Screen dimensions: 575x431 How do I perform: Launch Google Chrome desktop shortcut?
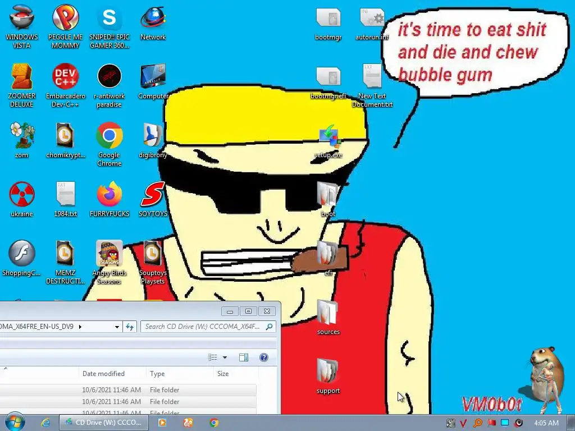(x=109, y=144)
